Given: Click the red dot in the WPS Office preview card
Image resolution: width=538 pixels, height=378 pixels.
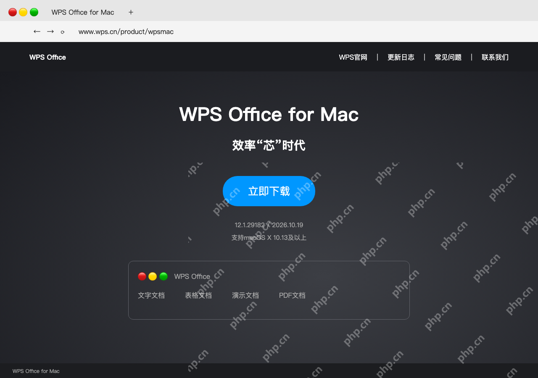Looking at the screenshot, I should 142,276.
